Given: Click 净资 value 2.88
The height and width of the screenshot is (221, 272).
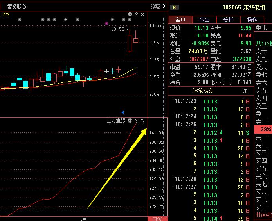Looking at the screenshot, I should (x=203, y=82).
